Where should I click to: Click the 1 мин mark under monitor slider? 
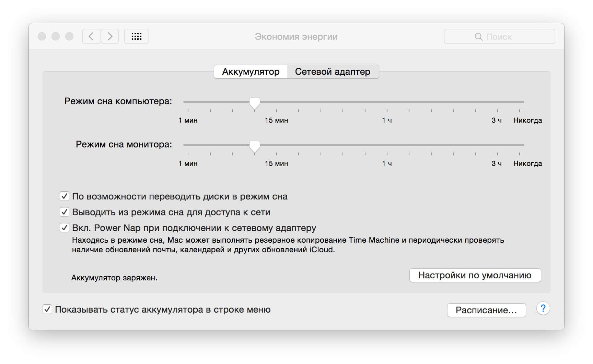tap(188, 163)
